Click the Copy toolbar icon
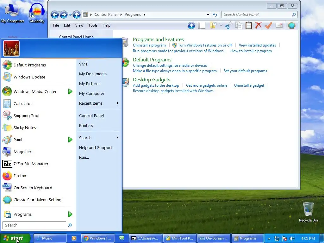The width and height of the screenshot is (324, 243). [x=239, y=25]
